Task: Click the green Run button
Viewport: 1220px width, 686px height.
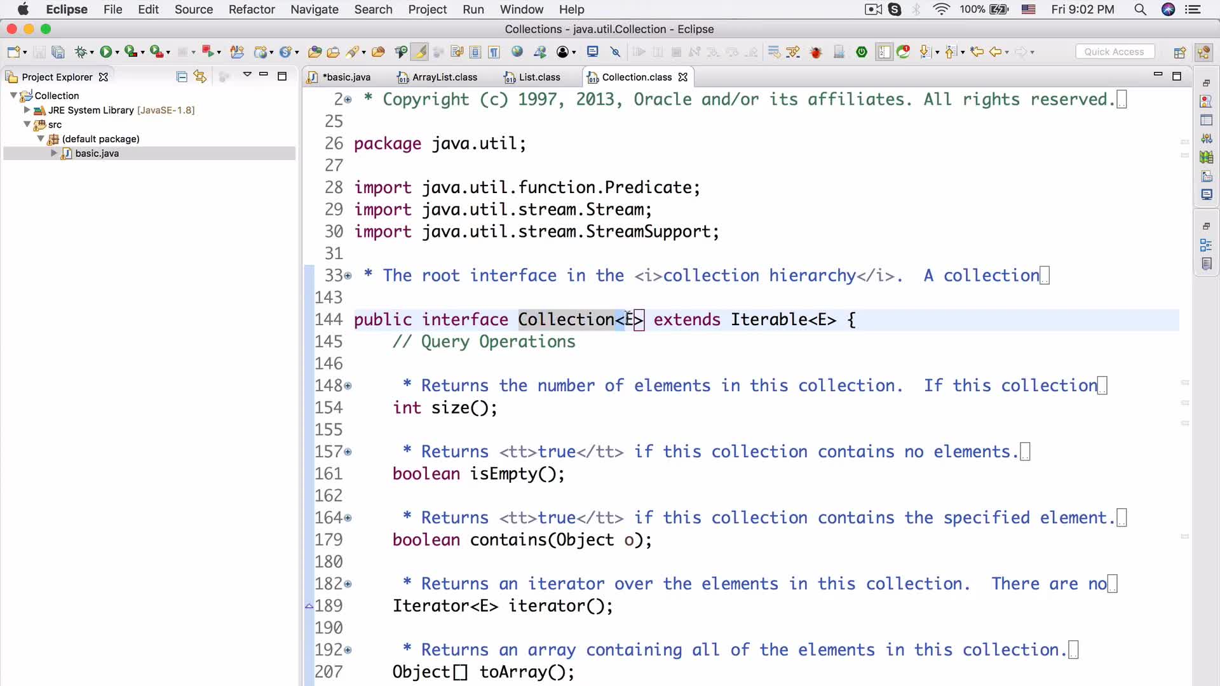Action: coord(105,52)
